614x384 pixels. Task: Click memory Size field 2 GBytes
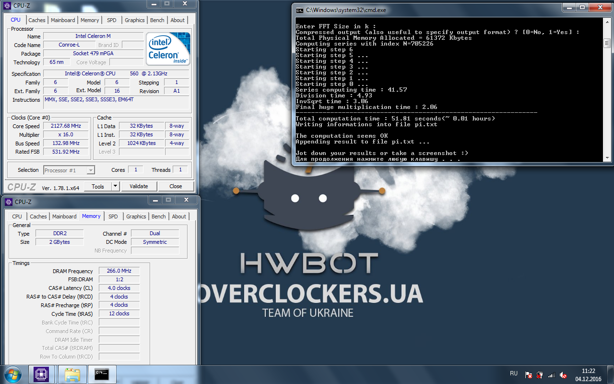(59, 242)
